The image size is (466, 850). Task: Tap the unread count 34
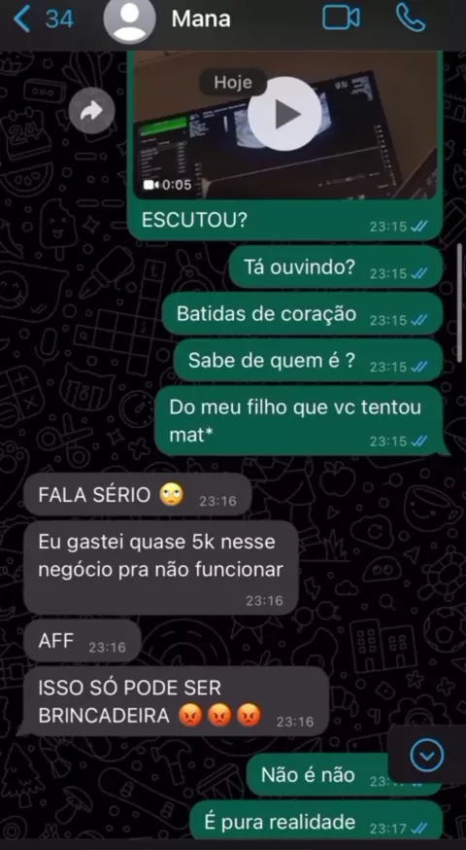[59, 19]
